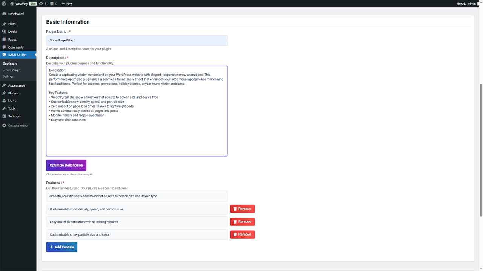483x271 pixels.
Task: Open the Media library in the sidebar
Action: pos(12,32)
